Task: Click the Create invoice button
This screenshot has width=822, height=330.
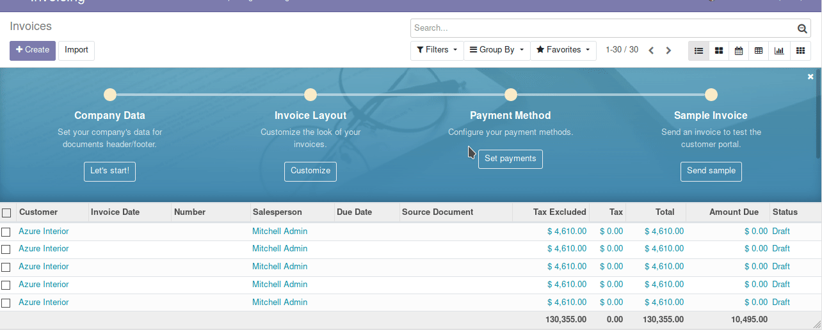Action: tap(33, 51)
